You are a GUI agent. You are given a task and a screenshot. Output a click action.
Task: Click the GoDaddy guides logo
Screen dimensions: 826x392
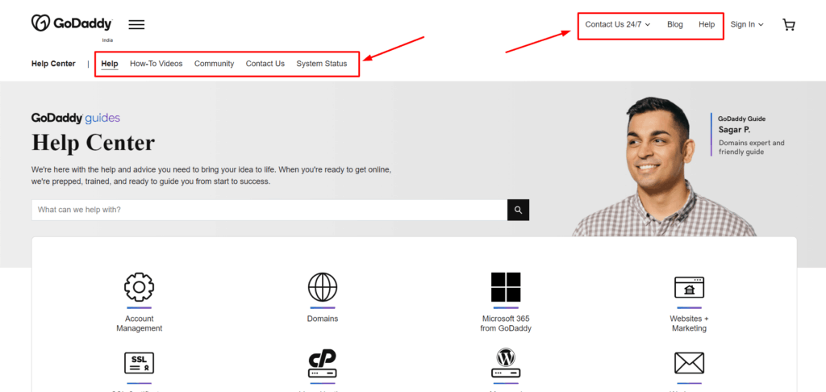point(76,118)
